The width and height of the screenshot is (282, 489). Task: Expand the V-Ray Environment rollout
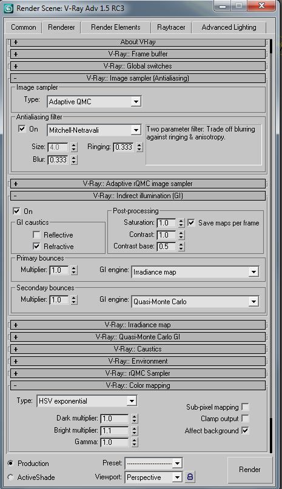point(138,362)
